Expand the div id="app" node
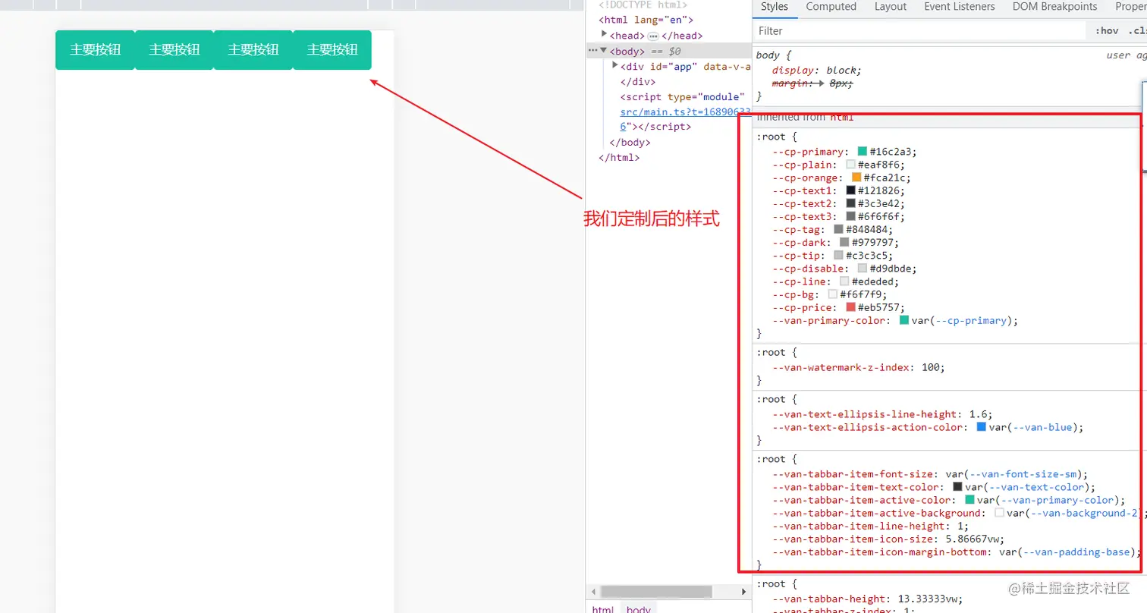Image resolution: width=1147 pixels, height=613 pixels. [x=615, y=66]
